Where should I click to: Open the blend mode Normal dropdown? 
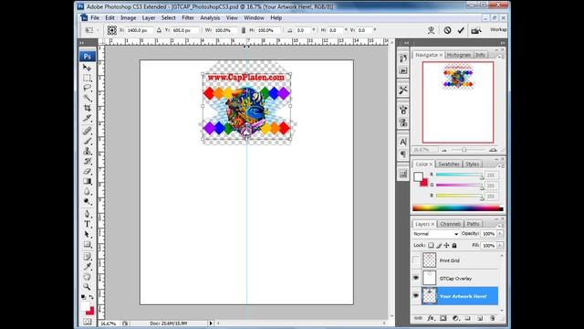435,234
